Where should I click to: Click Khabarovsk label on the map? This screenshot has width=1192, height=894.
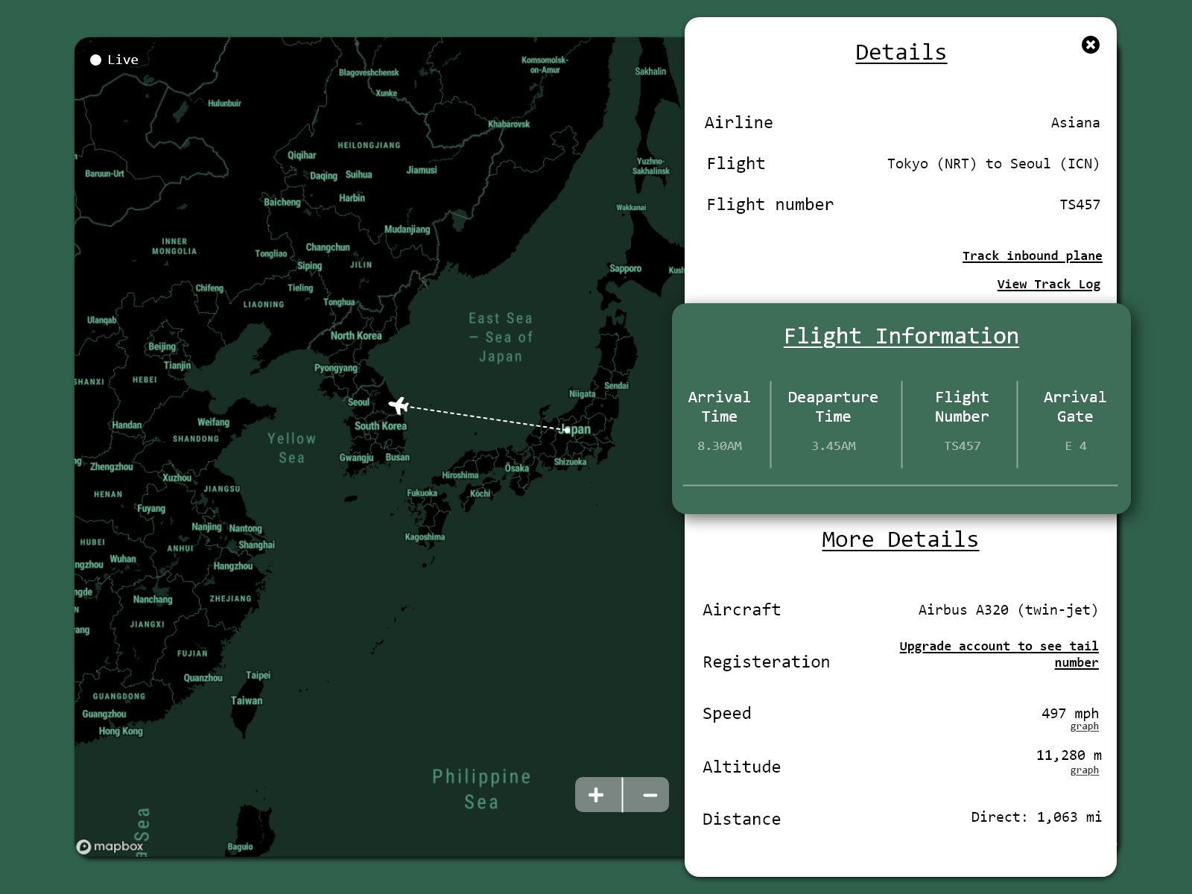pos(509,124)
